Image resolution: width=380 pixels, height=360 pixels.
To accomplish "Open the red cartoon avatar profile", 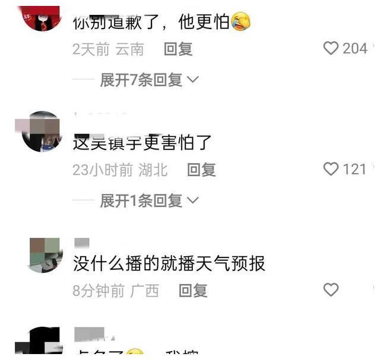I will coord(40,18).
